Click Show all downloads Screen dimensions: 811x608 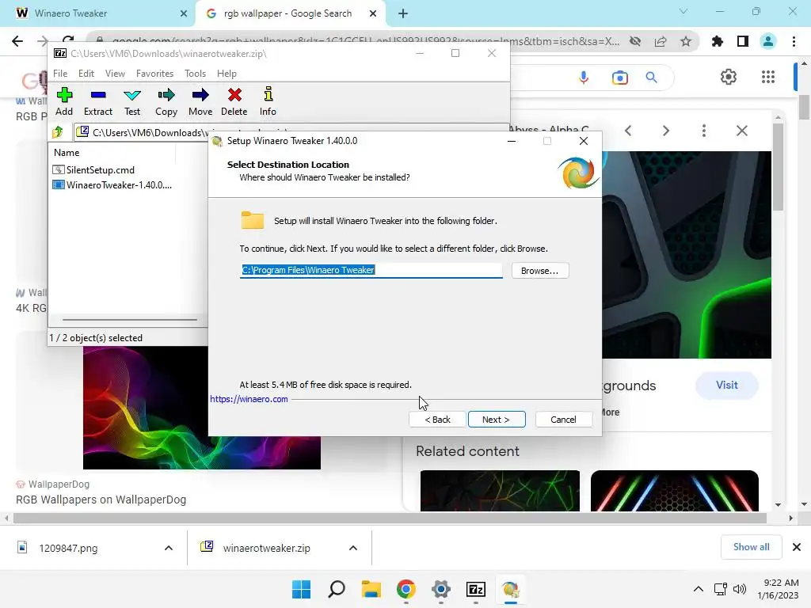(x=751, y=547)
